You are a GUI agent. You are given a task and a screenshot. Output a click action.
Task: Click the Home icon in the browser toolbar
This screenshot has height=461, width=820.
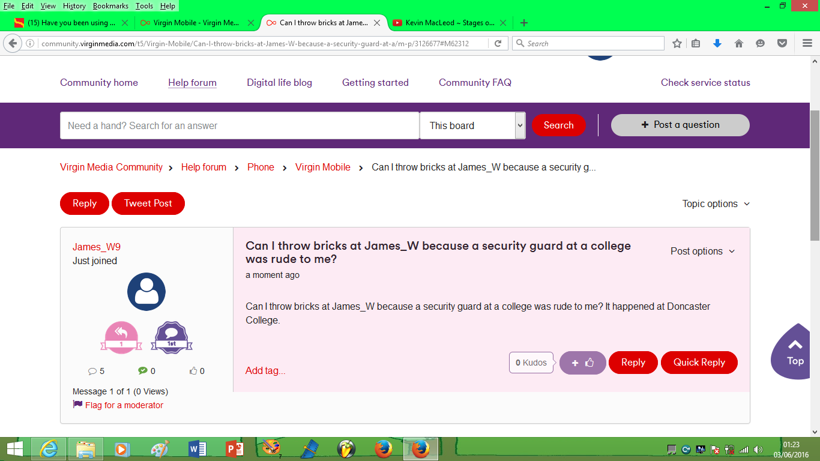pos(738,43)
